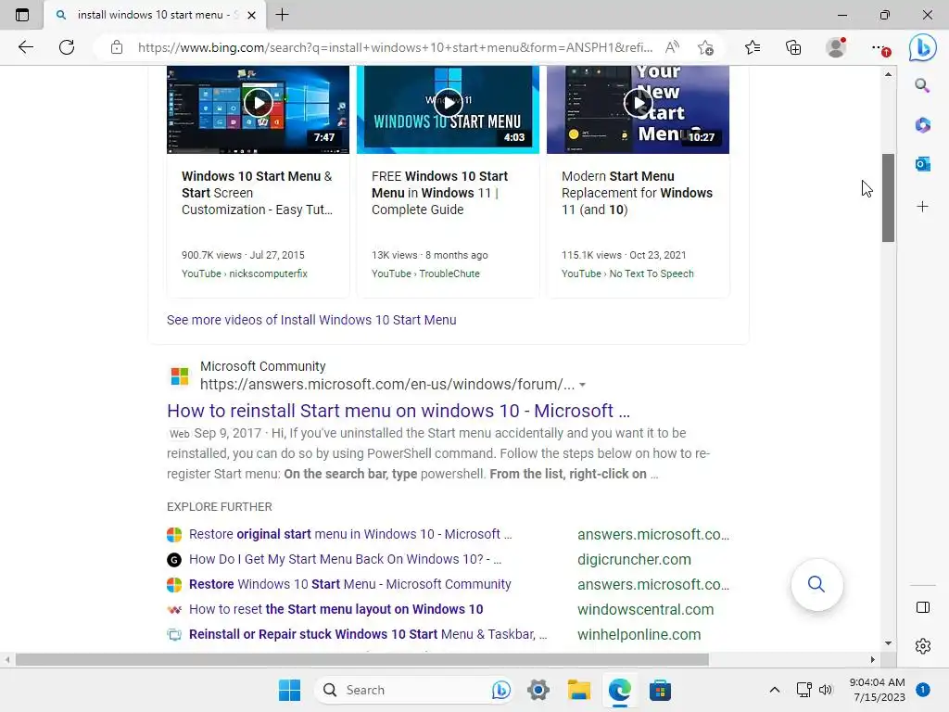View site information lock icon
This screenshot has width=949, height=712.
(x=117, y=47)
